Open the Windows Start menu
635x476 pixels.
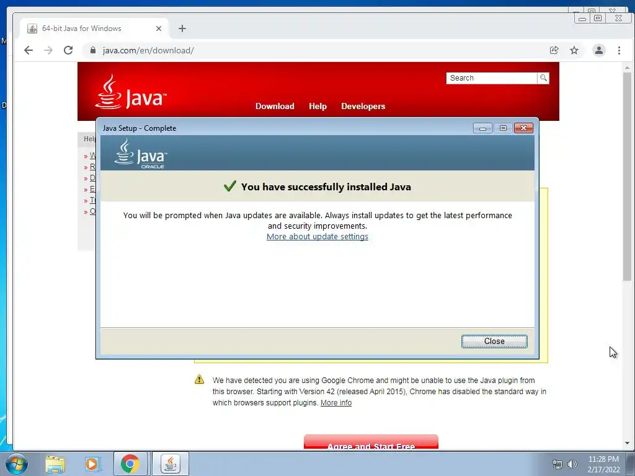coord(17,464)
